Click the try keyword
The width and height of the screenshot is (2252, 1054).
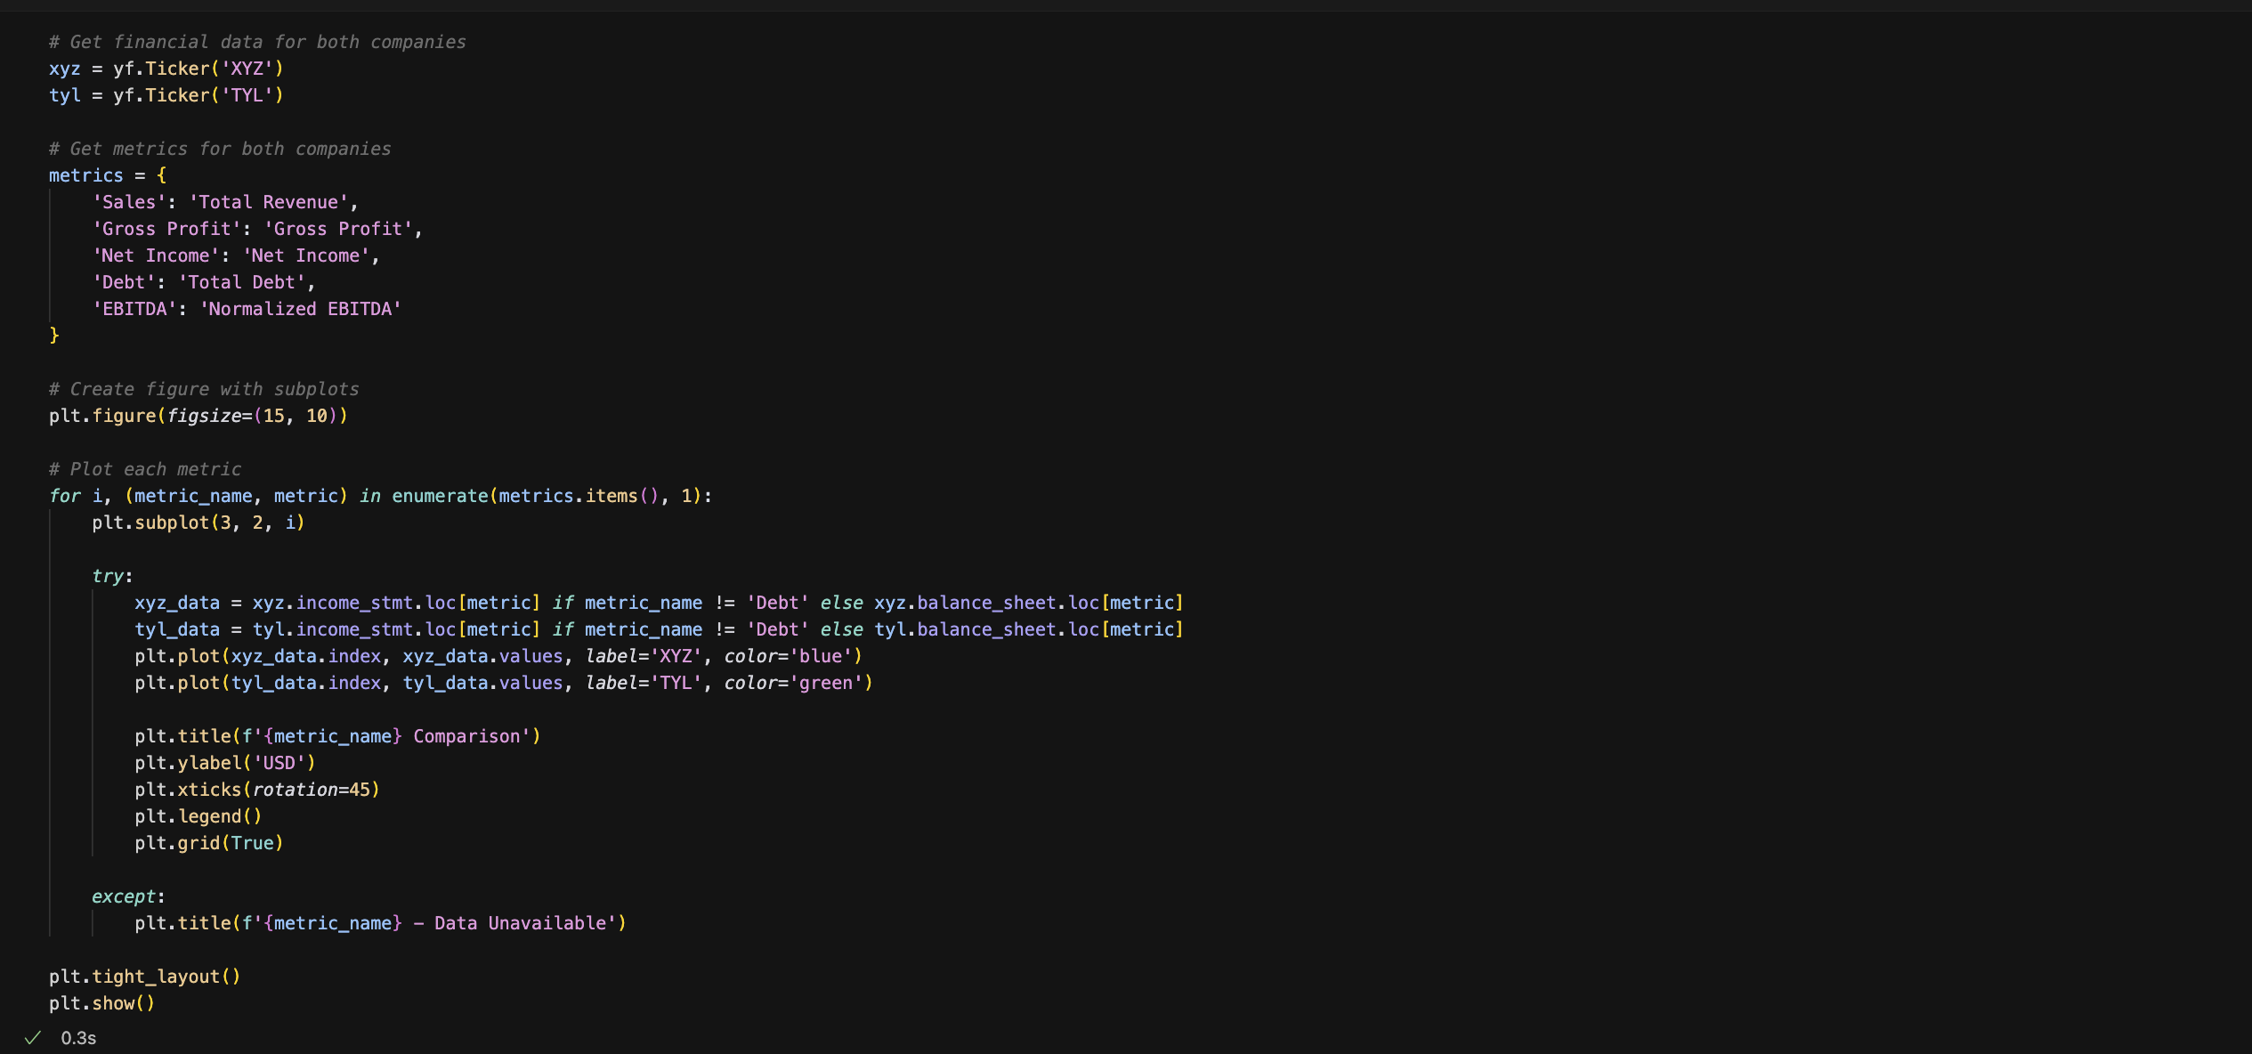(108, 576)
